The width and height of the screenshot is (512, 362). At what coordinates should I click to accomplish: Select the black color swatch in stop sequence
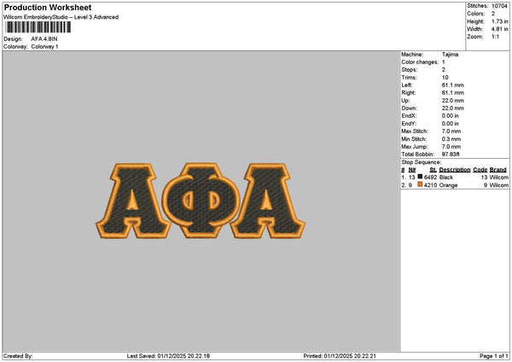[420, 177]
